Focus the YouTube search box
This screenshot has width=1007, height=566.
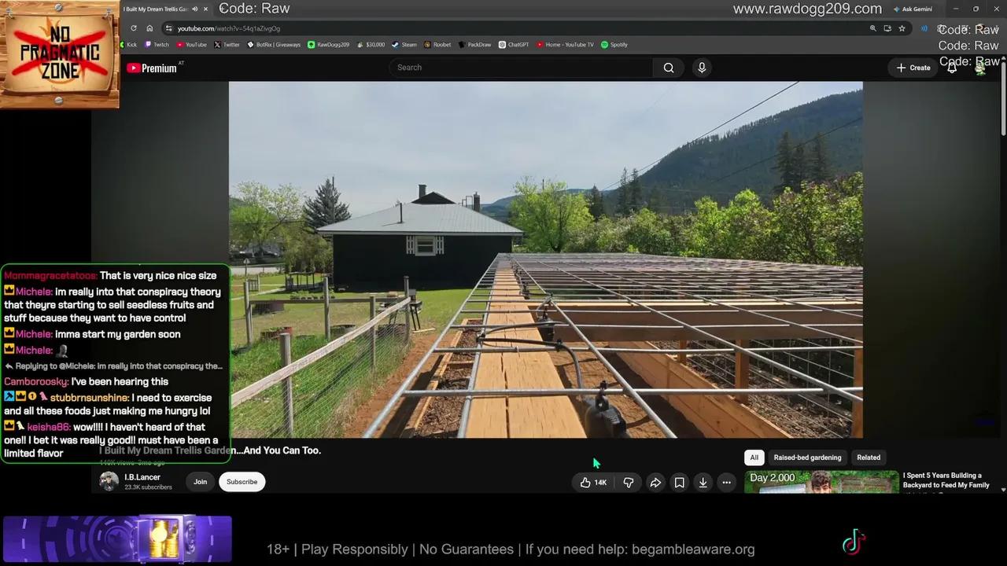(521, 68)
